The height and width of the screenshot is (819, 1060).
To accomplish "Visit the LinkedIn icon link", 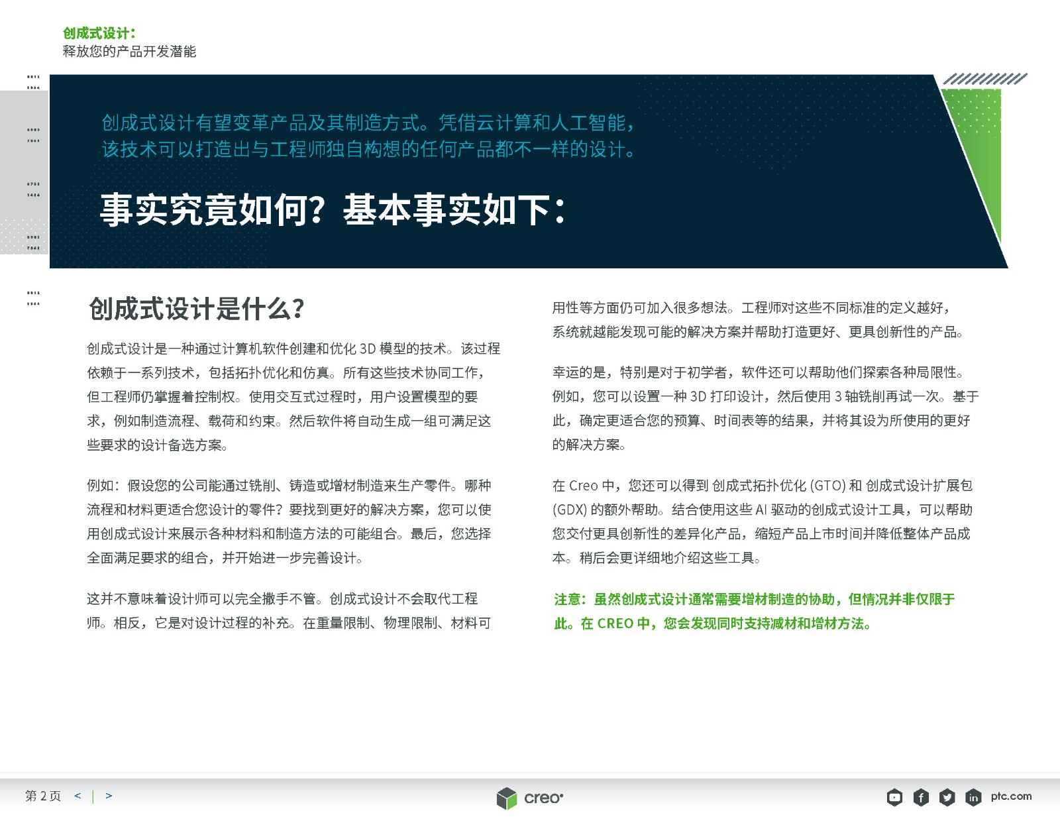I will pos(973,797).
